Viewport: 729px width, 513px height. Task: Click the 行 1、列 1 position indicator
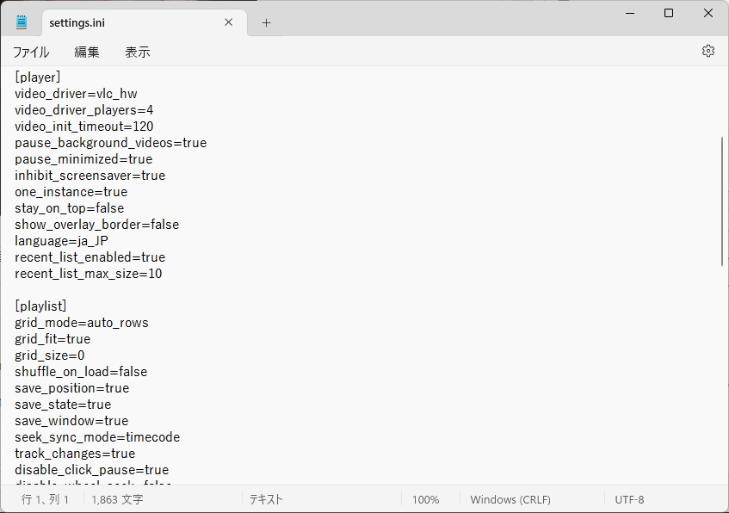coord(46,499)
